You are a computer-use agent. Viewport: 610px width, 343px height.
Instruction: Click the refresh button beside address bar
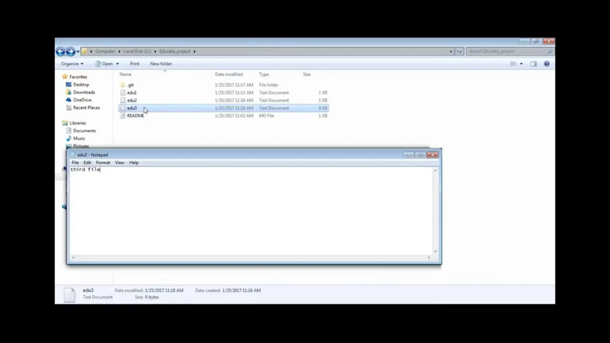[459, 52]
